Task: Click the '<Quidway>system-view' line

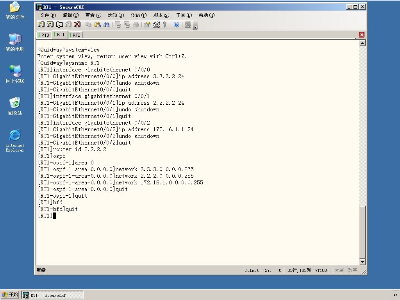Action: [x=69, y=50]
